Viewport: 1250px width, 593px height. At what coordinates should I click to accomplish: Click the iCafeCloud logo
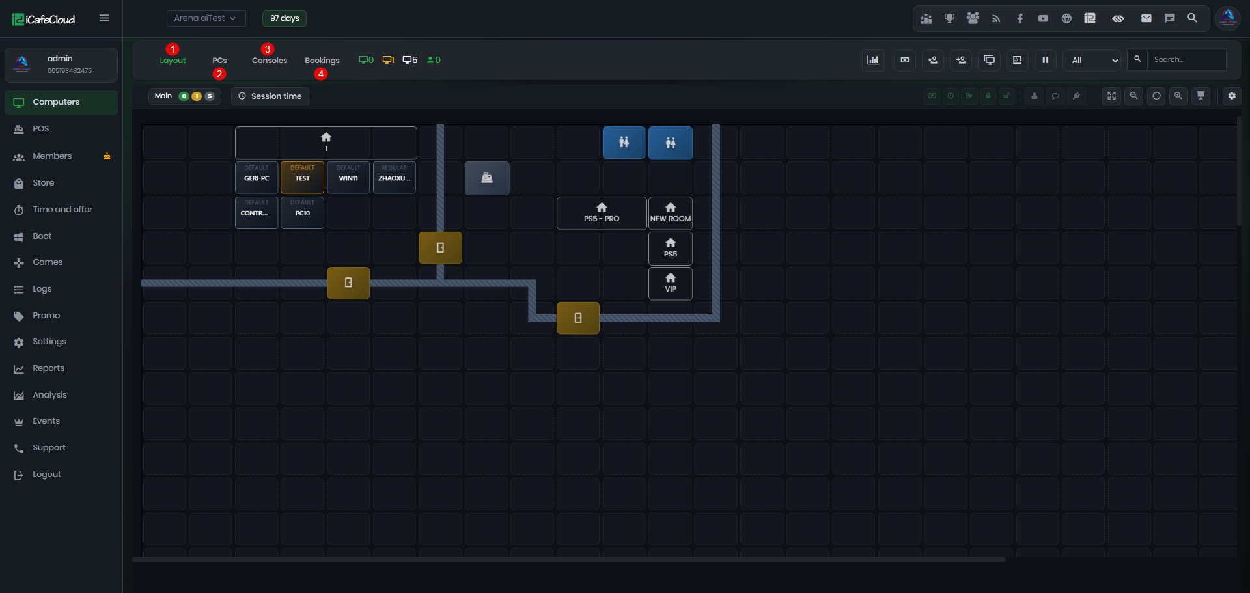pyautogui.click(x=44, y=20)
